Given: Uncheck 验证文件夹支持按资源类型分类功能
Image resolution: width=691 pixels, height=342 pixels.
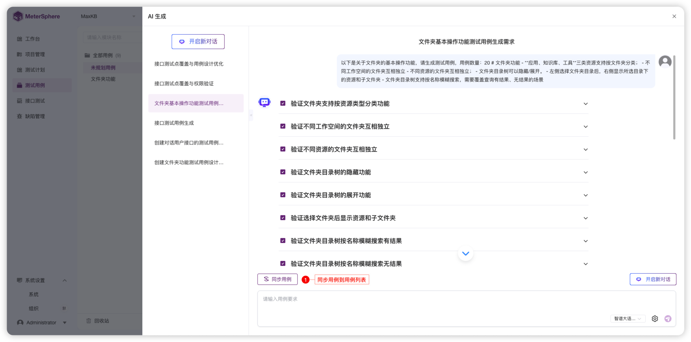Looking at the screenshot, I should click(283, 104).
